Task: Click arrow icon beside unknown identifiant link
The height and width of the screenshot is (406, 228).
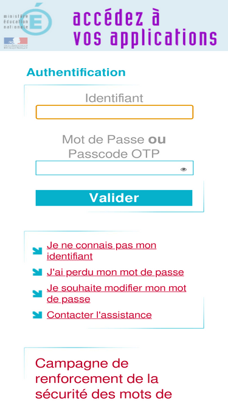Action: coord(37,251)
